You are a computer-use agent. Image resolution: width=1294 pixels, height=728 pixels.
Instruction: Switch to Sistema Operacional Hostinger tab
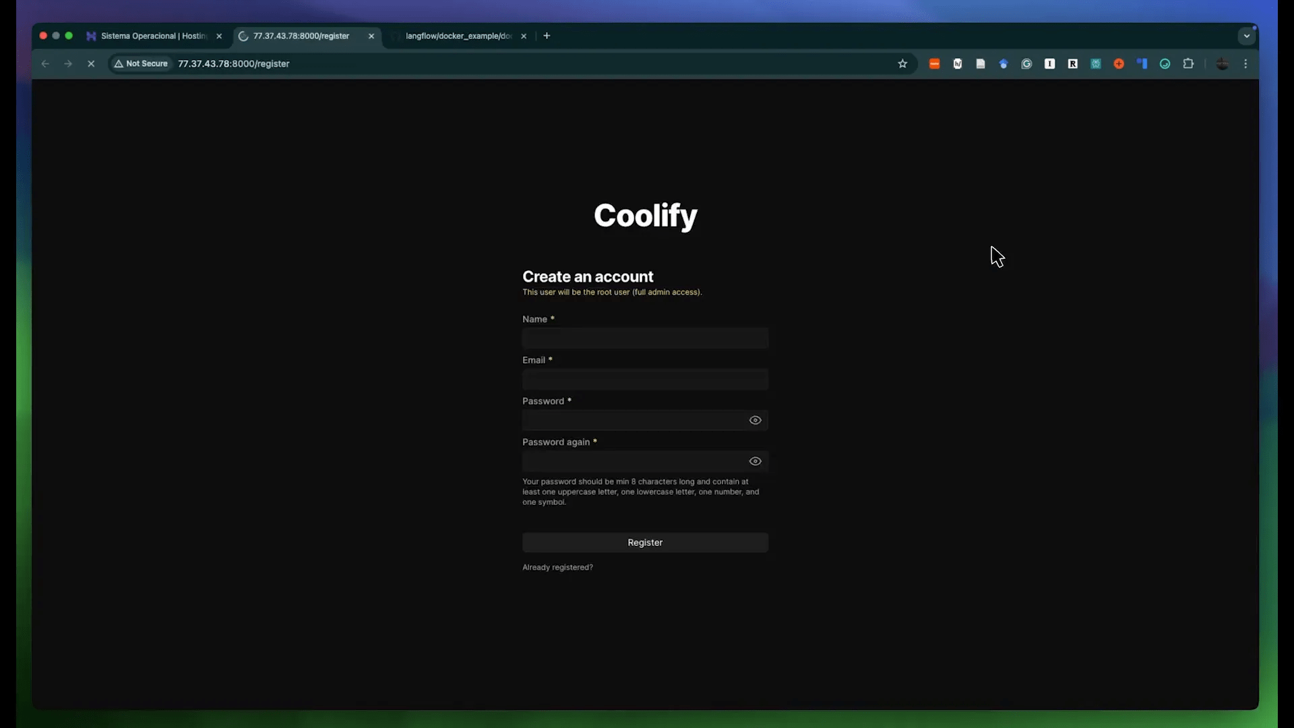point(154,36)
